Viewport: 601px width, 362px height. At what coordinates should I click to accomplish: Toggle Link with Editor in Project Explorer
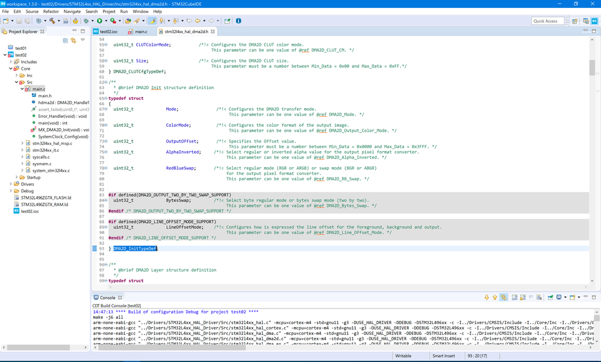73,40
